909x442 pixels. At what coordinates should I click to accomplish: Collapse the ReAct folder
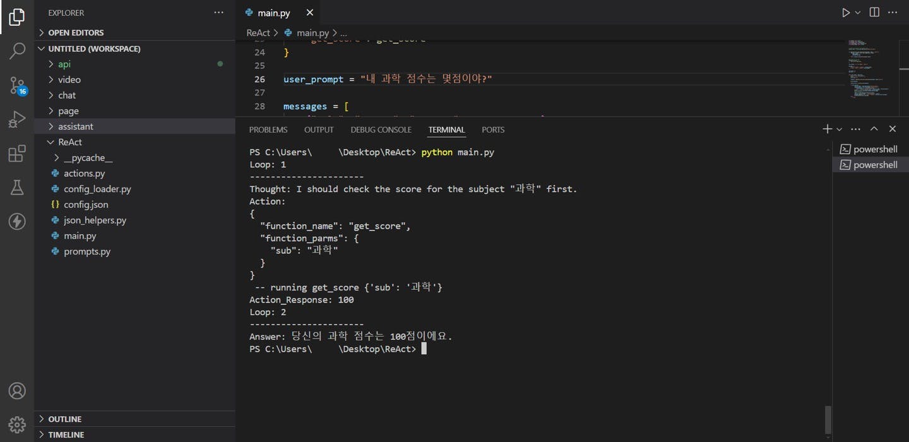[135, 142]
